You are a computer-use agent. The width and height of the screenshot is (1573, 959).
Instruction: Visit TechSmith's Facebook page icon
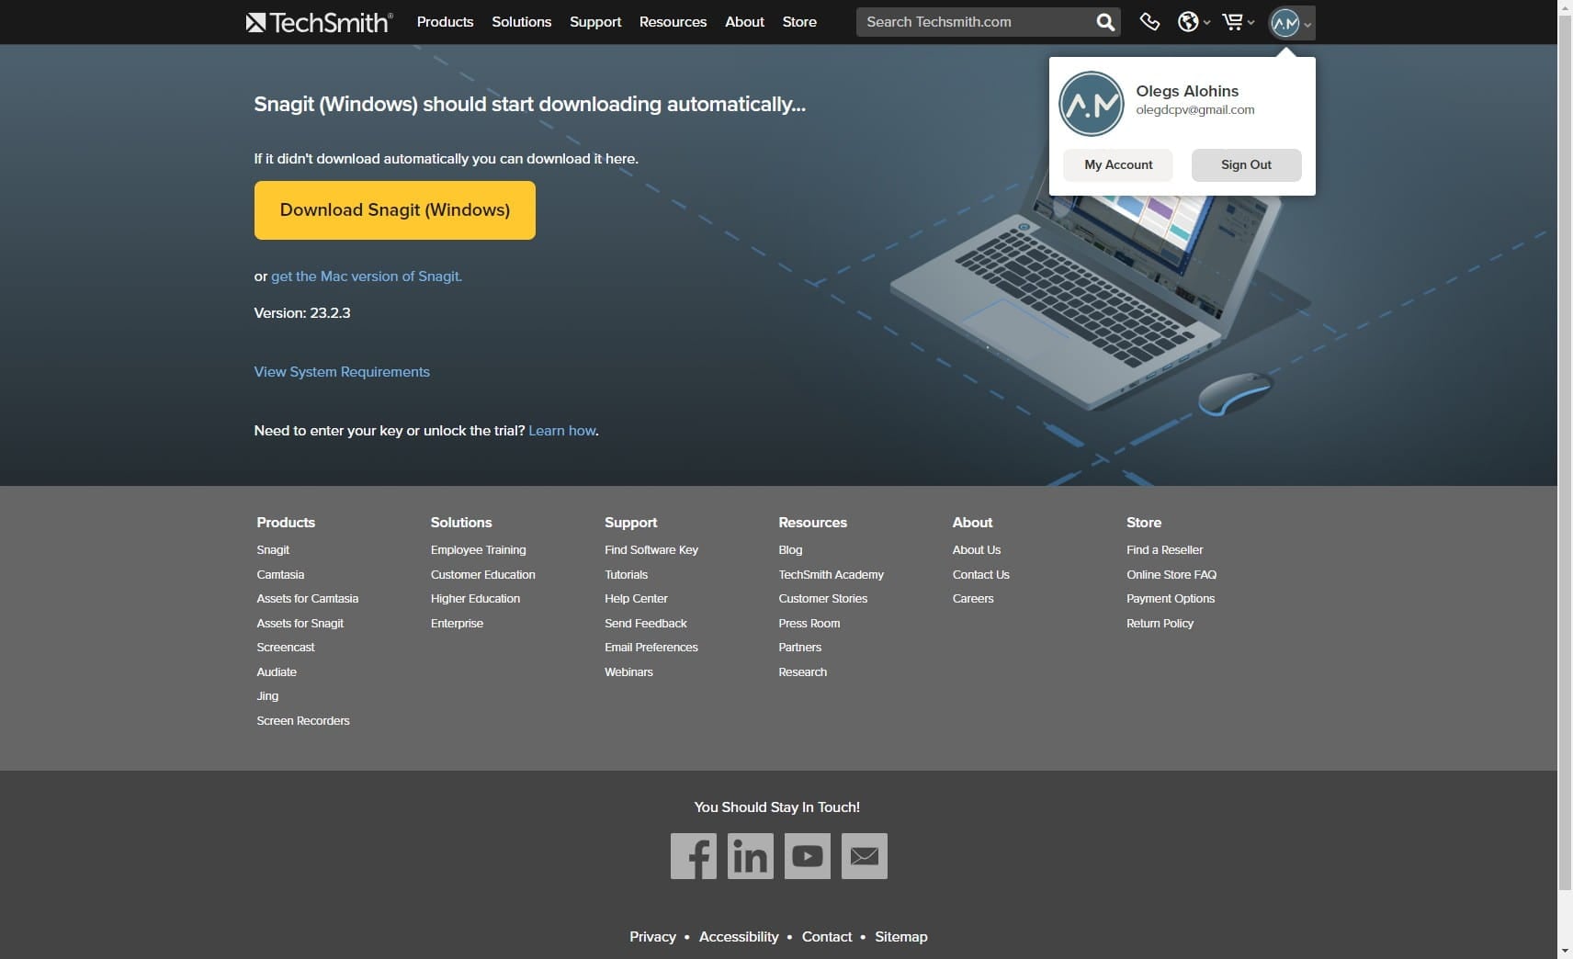click(x=694, y=856)
